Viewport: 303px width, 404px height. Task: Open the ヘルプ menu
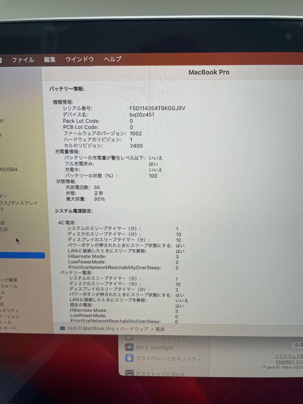pyautogui.click(x=113, y=59)
